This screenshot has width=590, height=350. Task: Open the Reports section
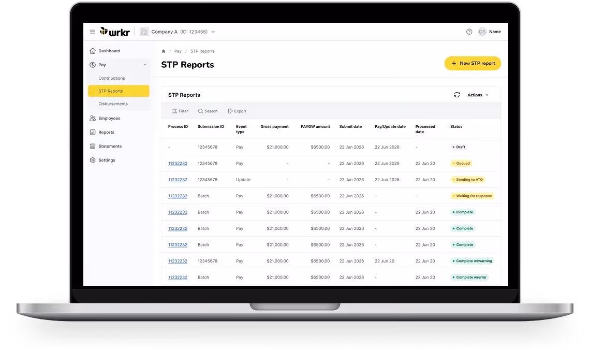(106, 132)
